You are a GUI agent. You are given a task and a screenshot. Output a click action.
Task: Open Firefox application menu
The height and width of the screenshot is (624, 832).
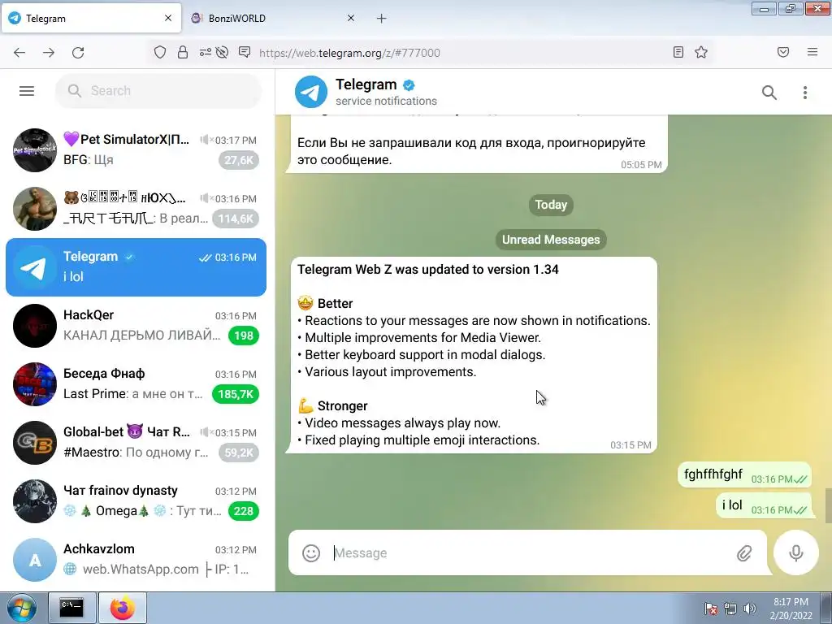tap(812, 52)
